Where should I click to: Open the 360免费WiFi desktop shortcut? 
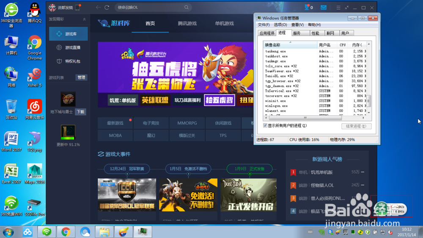click(x=11, y=206)
